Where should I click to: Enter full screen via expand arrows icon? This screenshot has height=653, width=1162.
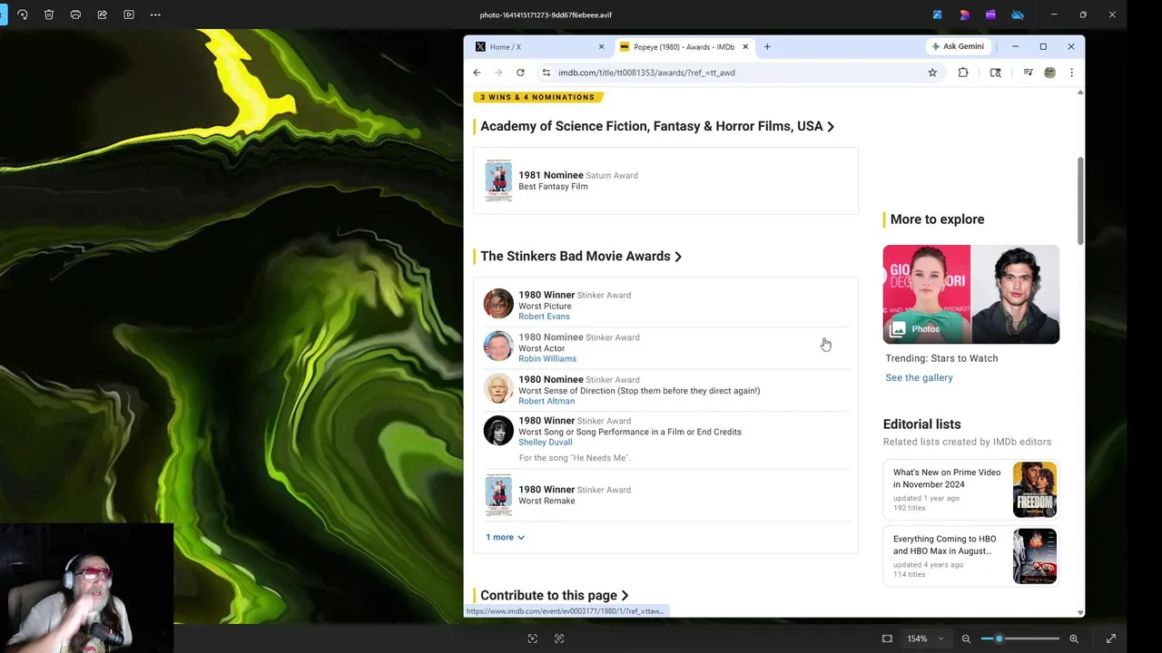pyautogui.click(x=1110, y=638)
